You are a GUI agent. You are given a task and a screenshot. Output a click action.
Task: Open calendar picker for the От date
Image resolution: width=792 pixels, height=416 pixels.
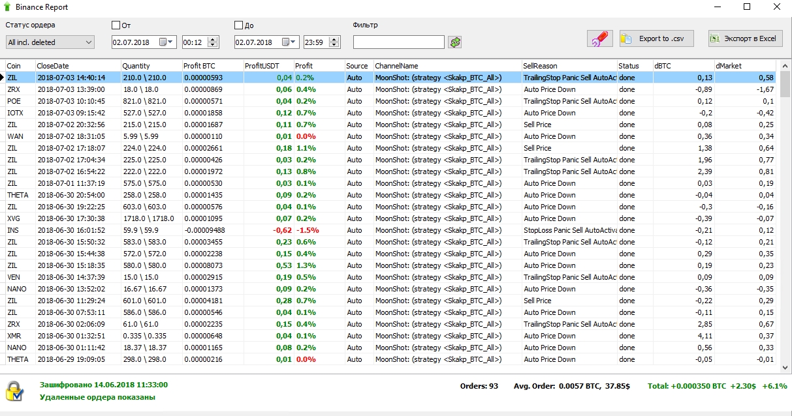coord(165,42)
